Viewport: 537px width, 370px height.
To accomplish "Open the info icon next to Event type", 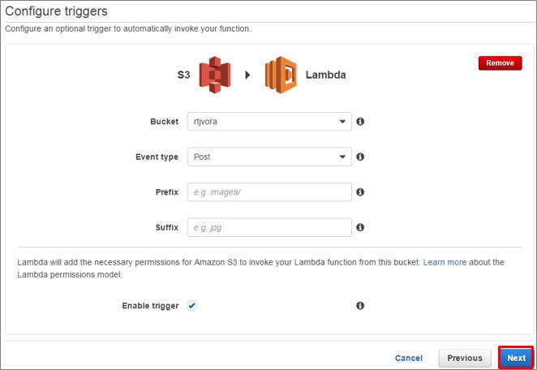I will (x=360, y=157).
